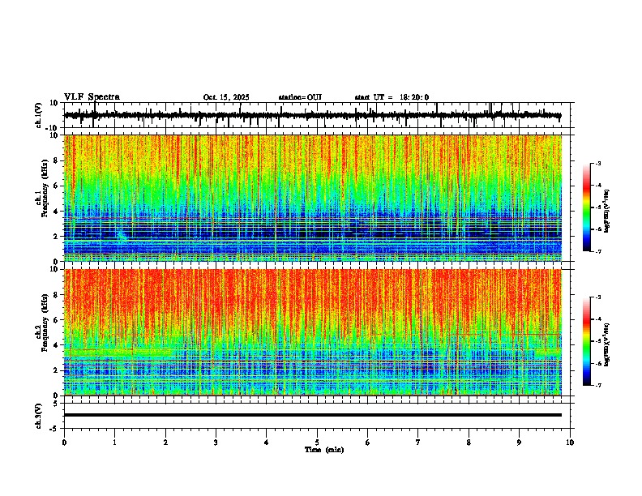Click the "2" tick on ch.1 frequency axis
Image resolution: width=642 pixels, height=496 pixels.
[56, 236]
